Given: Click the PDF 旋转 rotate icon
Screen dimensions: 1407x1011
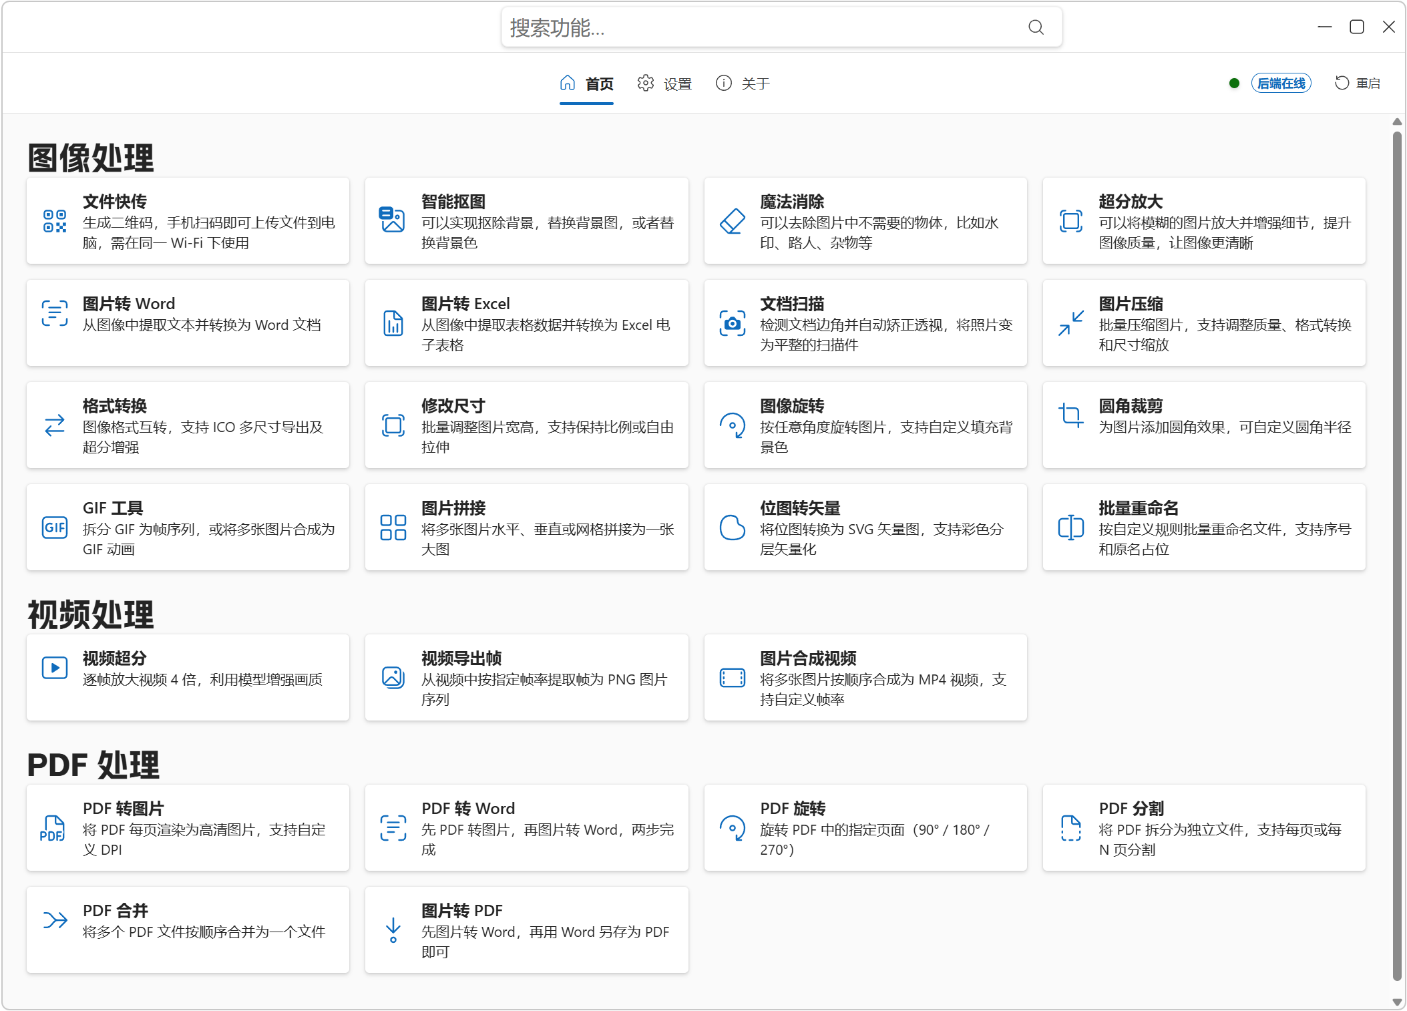Looking at the screenshot, I should coord(733,828).
